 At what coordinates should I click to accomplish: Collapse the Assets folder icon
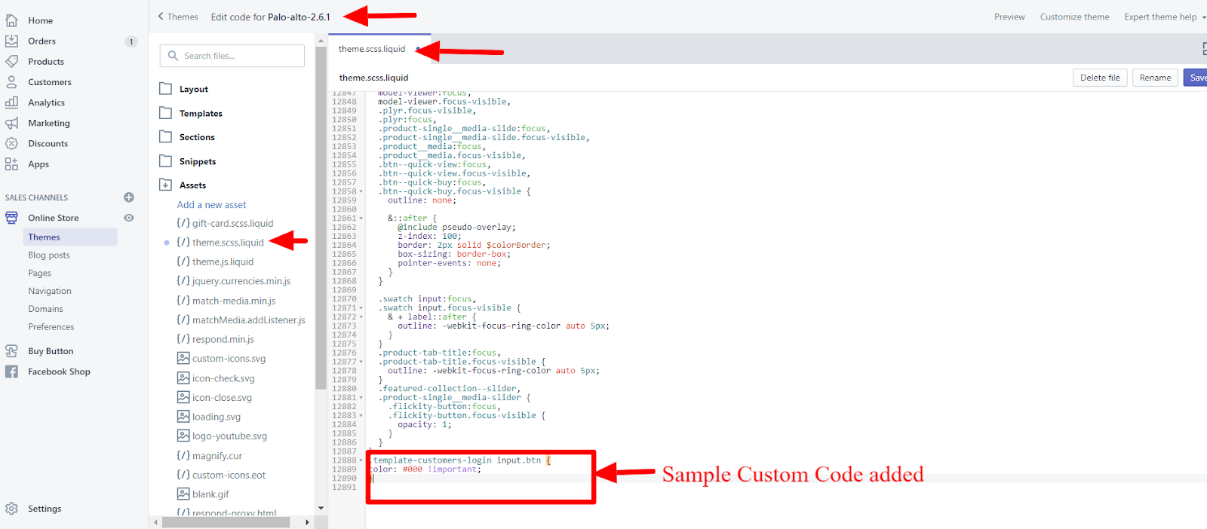pyautogui.click(x=166, y=185)
